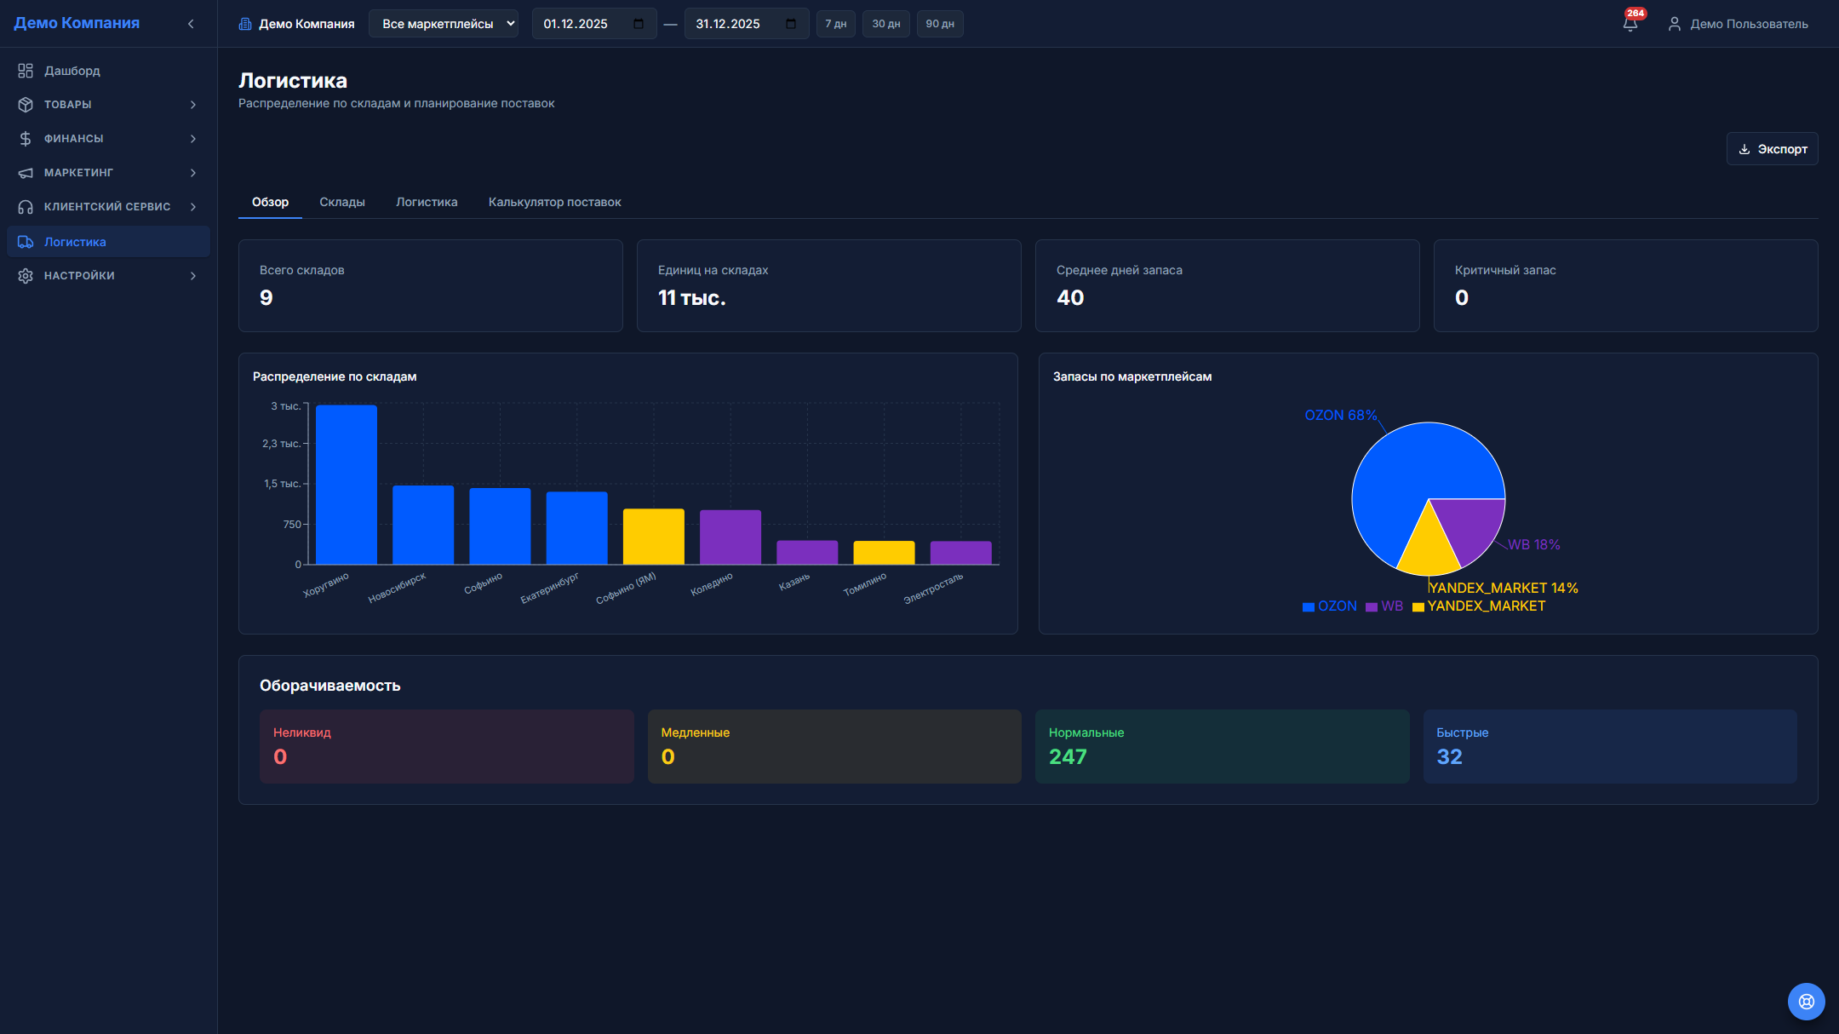1839x1034 pixels.
Task: Open the end date calendar picker icon
Action: pos(791,24)
